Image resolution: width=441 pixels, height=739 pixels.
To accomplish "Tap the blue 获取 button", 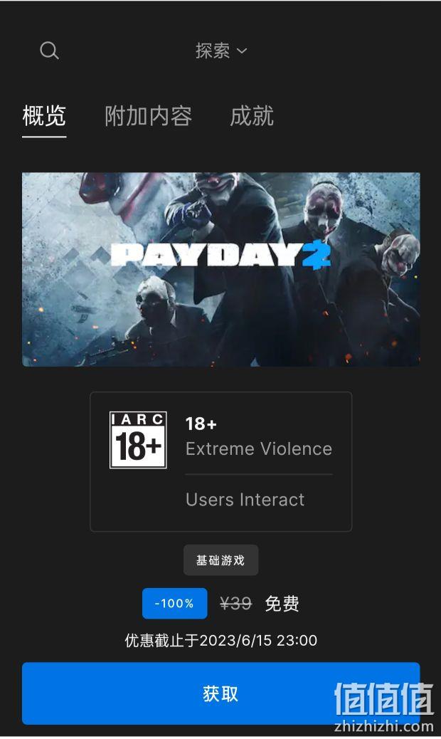I will tap(220, 693).
